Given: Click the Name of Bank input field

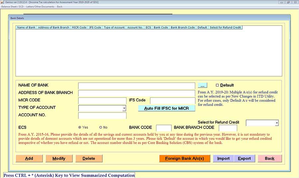Looking at the screenshot, I should tap(136, 86).
